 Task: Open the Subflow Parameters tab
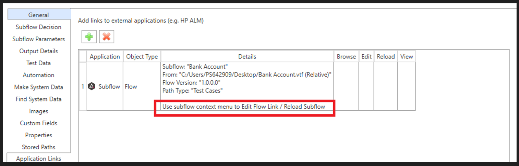coord(38,39)
